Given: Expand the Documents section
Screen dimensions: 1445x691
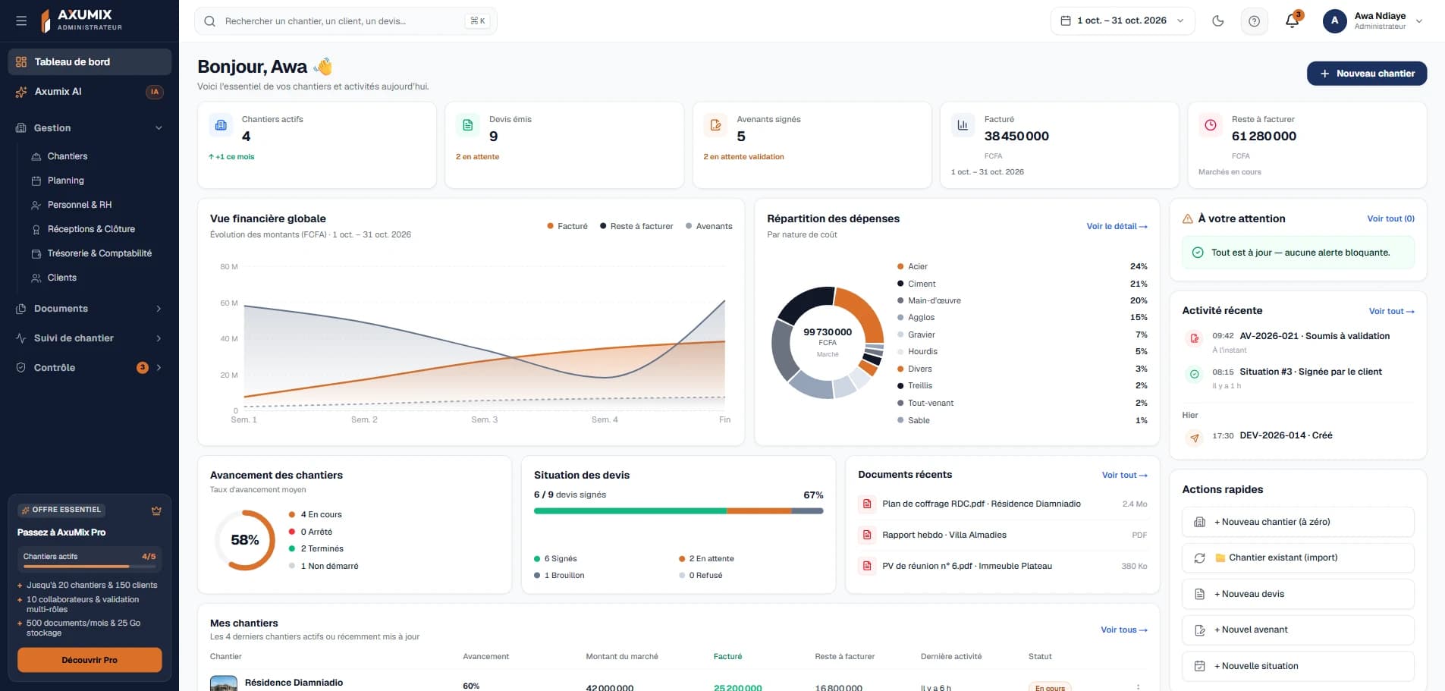Looking at the screenshot, I should 90,309.
